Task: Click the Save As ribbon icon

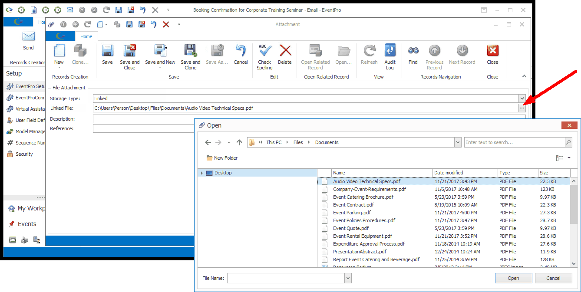Action: click(217, 50)
